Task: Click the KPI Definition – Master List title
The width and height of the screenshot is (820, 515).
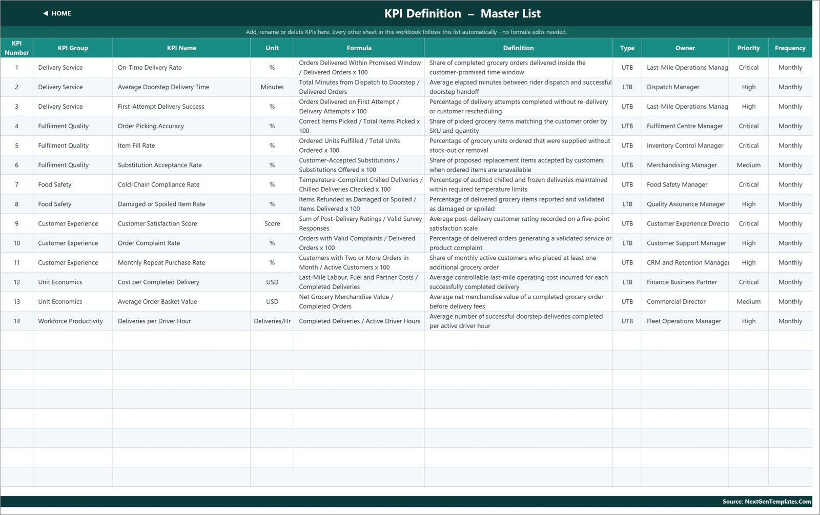Action: click(x=462, y=13)
